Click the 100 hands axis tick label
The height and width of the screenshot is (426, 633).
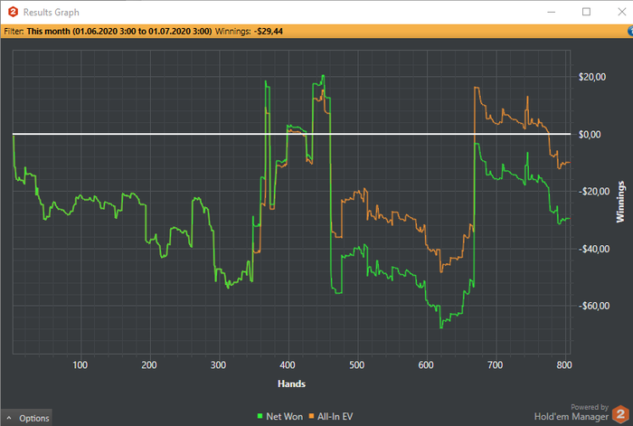[80, 365]
